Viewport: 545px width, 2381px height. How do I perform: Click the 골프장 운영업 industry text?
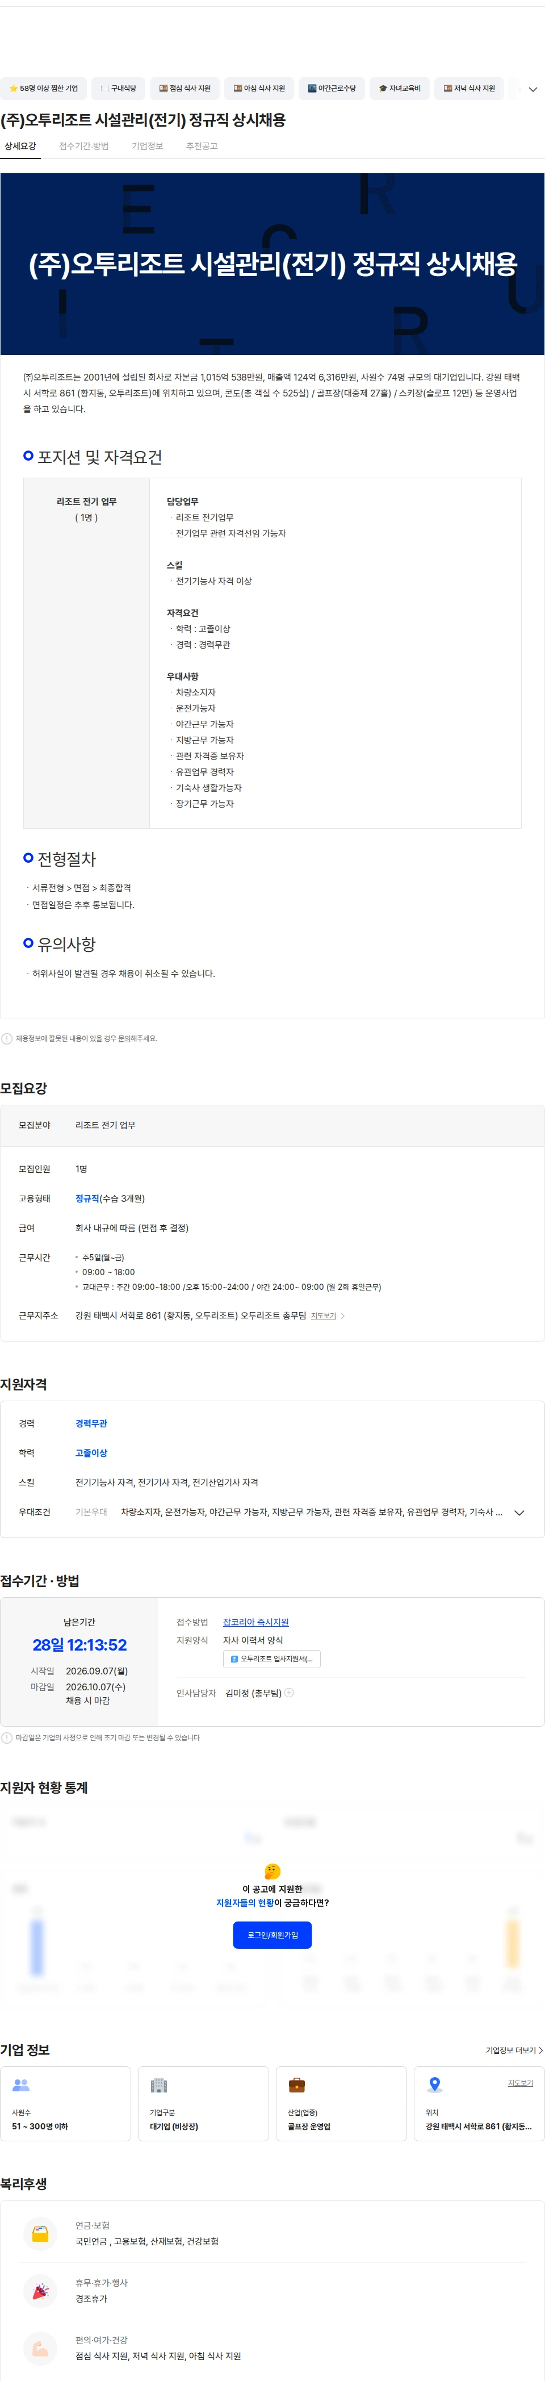point(308,2127)
